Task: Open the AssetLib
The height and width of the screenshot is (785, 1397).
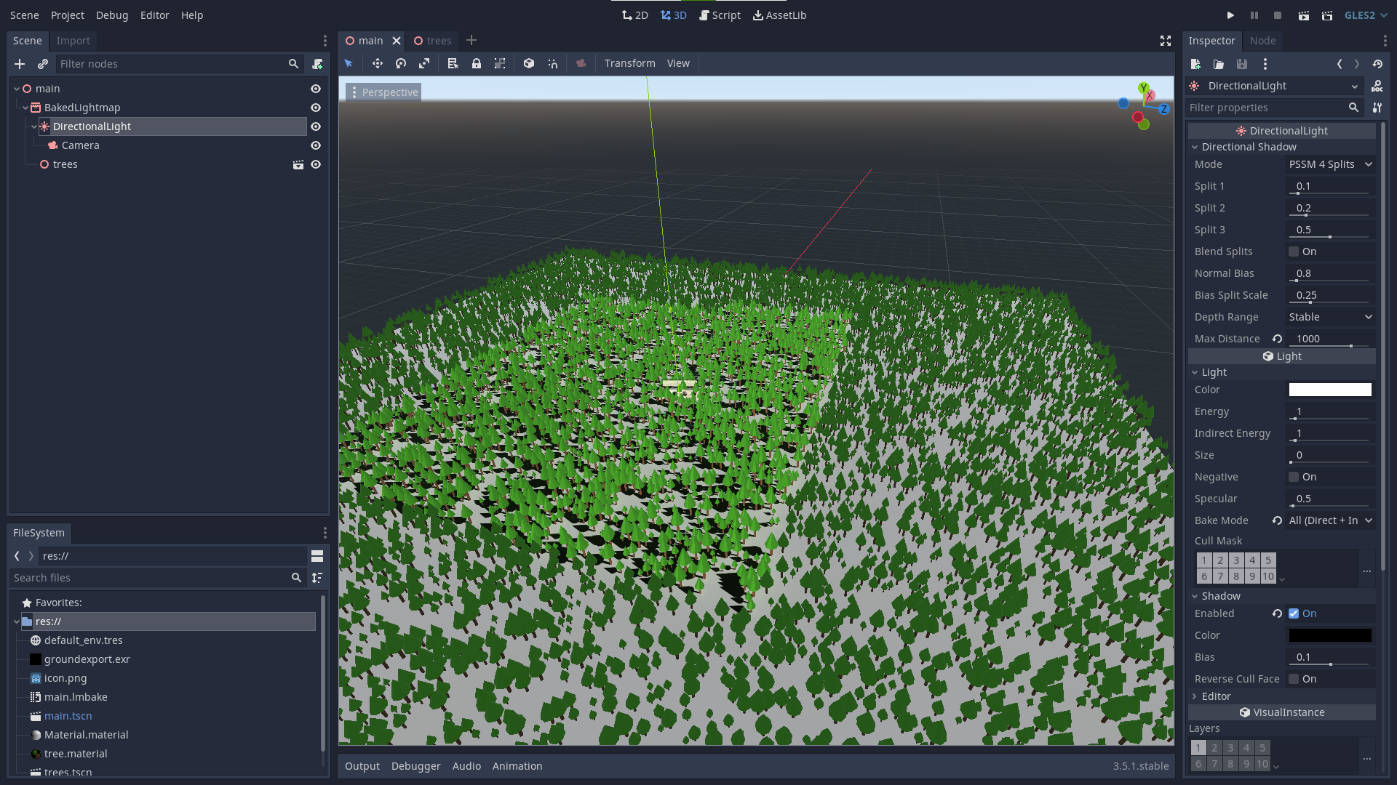Action: [x=779, y=15]
